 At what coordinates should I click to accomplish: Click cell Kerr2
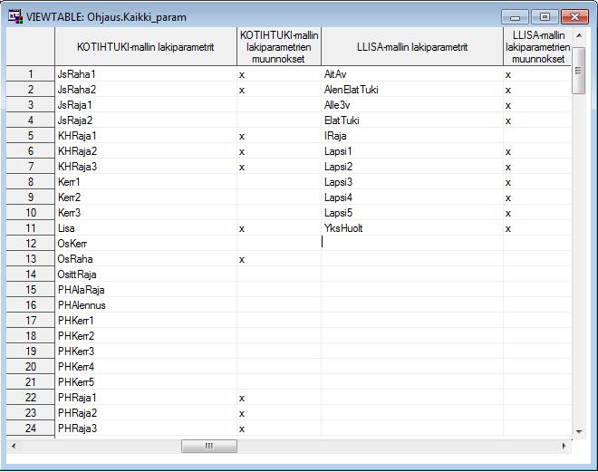(x=146, y=197)
